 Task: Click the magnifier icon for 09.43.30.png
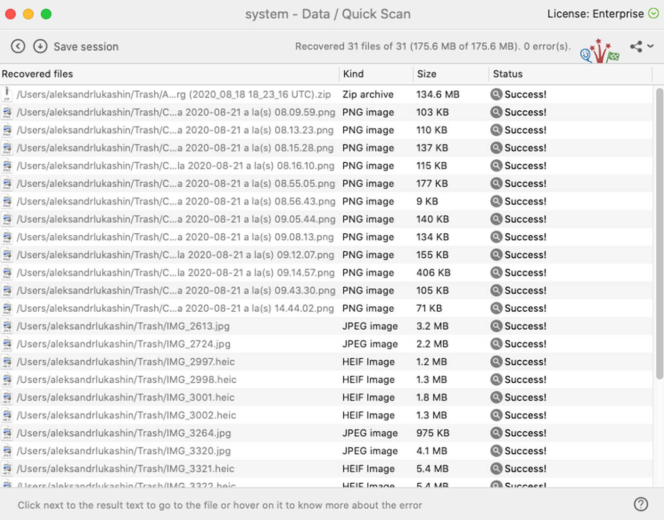click(x=496, y=290)
